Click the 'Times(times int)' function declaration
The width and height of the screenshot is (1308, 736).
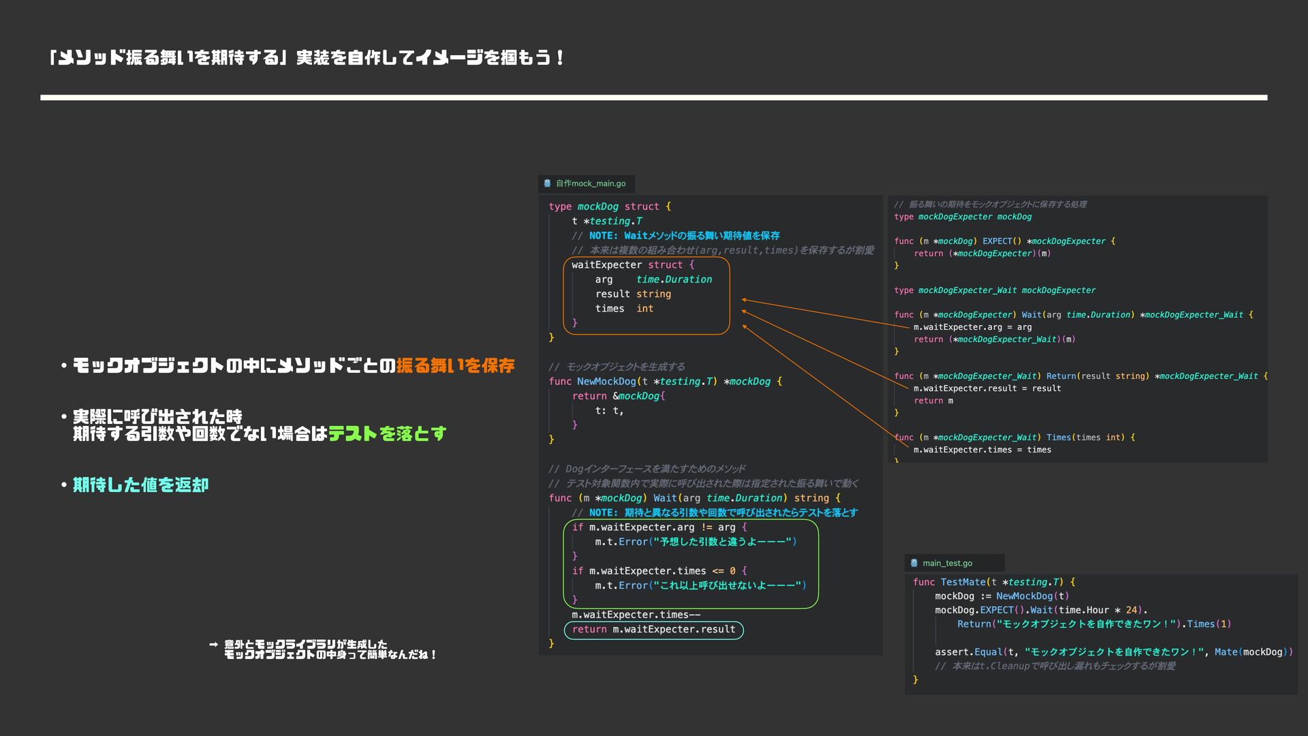(1014, 438)
